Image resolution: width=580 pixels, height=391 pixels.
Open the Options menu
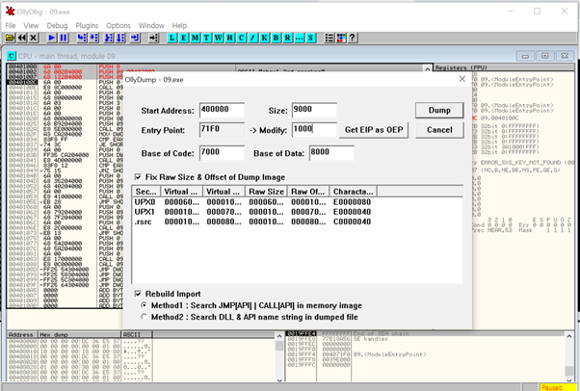pos(119,26)
